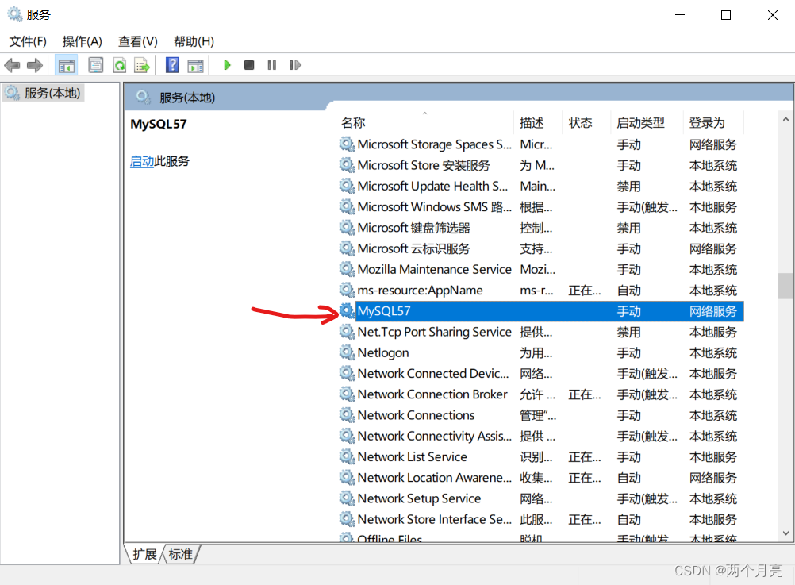The width and height of the screenshot is (795, 585).
Task: Click the gear icon of ms-resource:AppName
Action: (x=347, y=291)
